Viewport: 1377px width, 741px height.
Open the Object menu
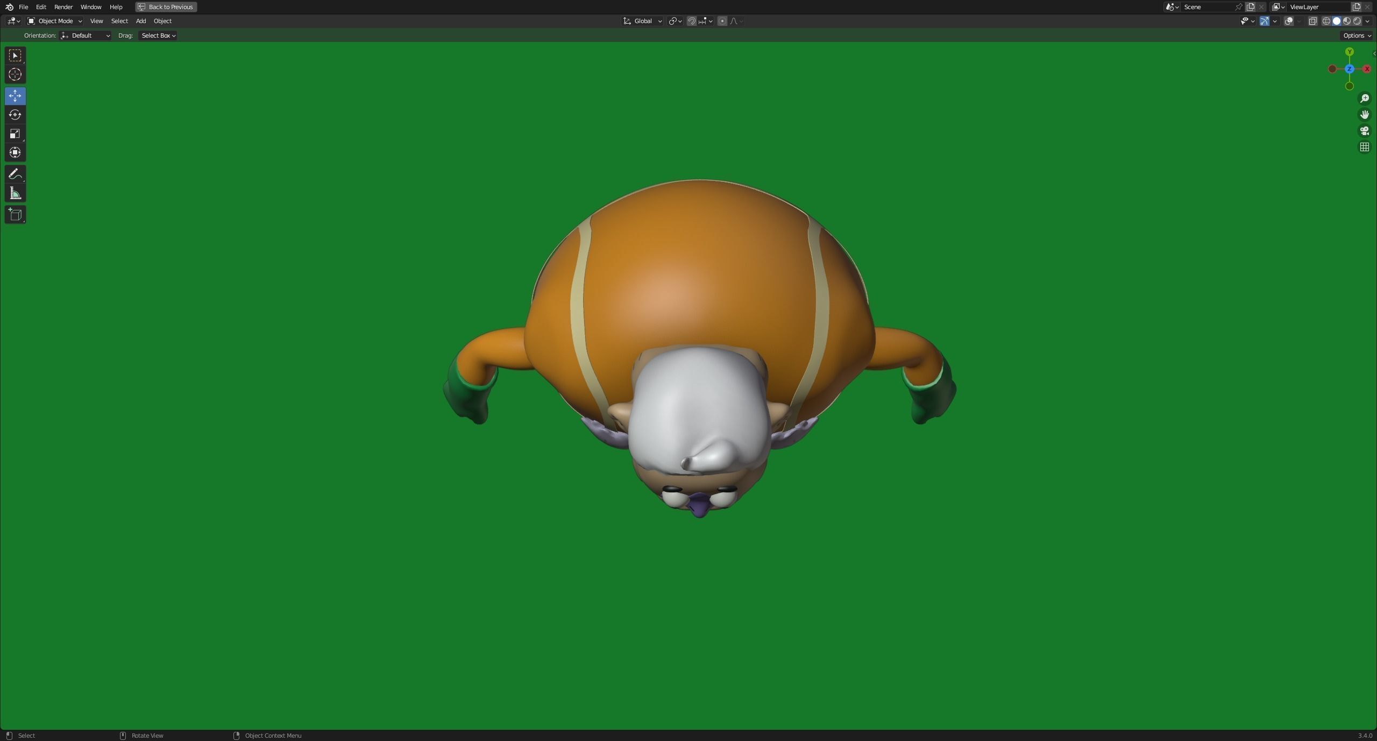[162, 21]
